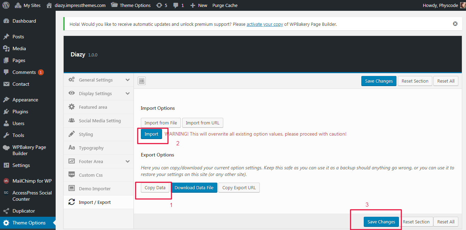The height and width of the screenshot is (230, 466).
Task: Dismiss the WPBakery activation notice
Action: [455, 24]
